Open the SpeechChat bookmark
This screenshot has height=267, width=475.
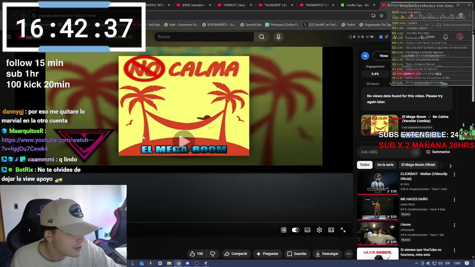[x=251, y=25]
